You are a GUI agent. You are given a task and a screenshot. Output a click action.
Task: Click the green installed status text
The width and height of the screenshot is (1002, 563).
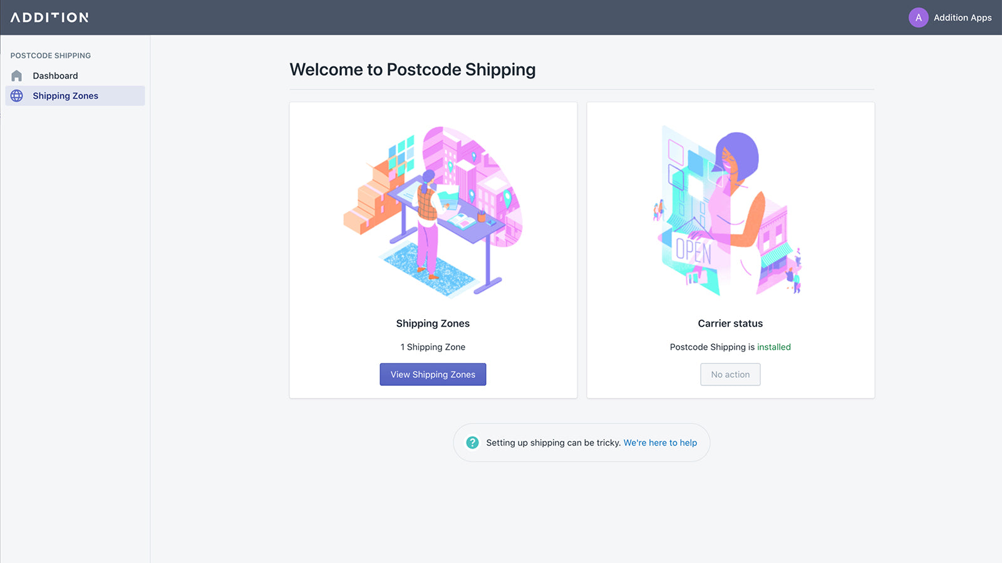774,347
